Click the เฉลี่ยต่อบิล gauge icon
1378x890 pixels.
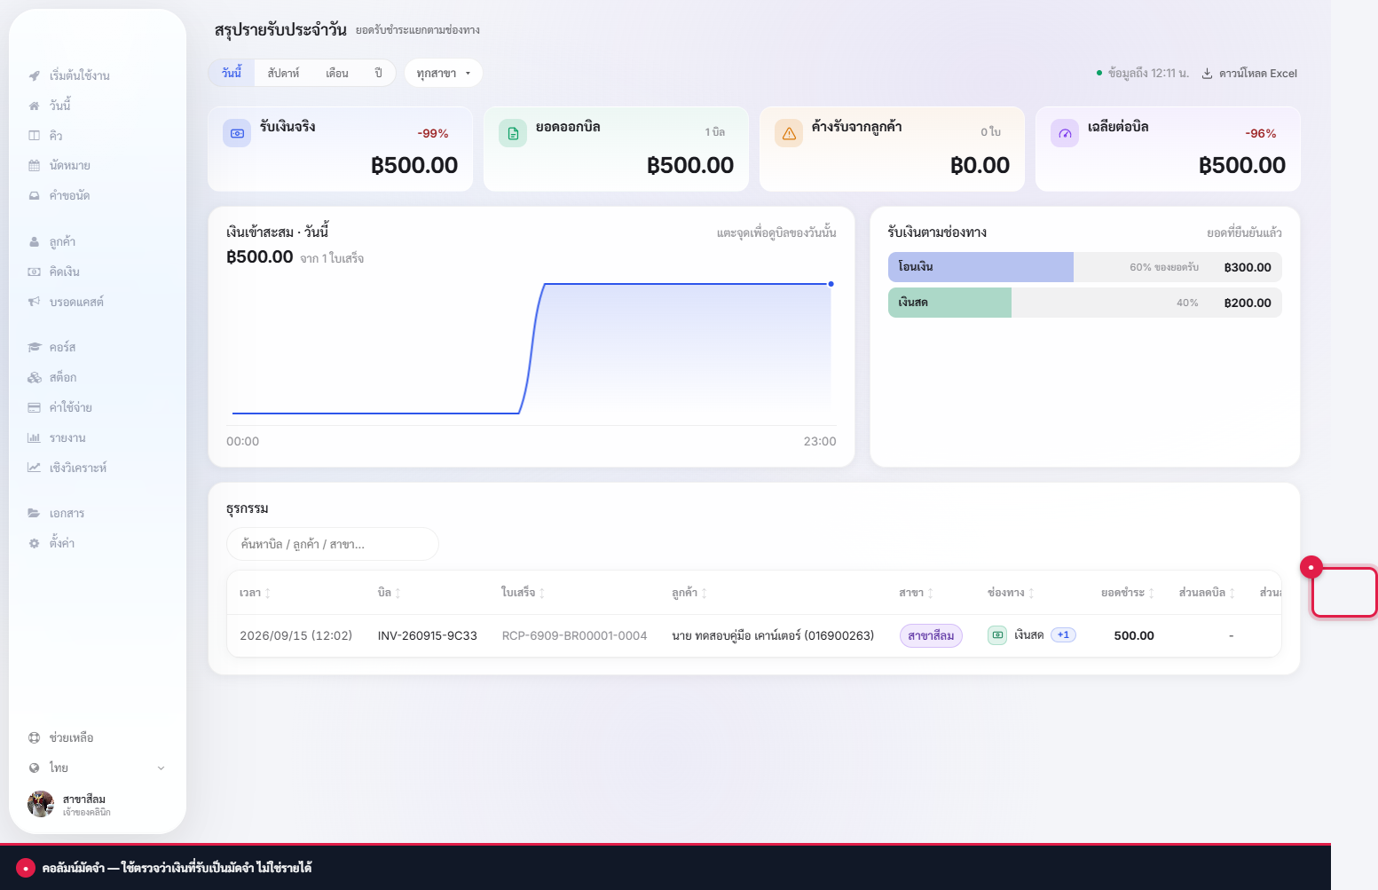(x=1065, y=133)
